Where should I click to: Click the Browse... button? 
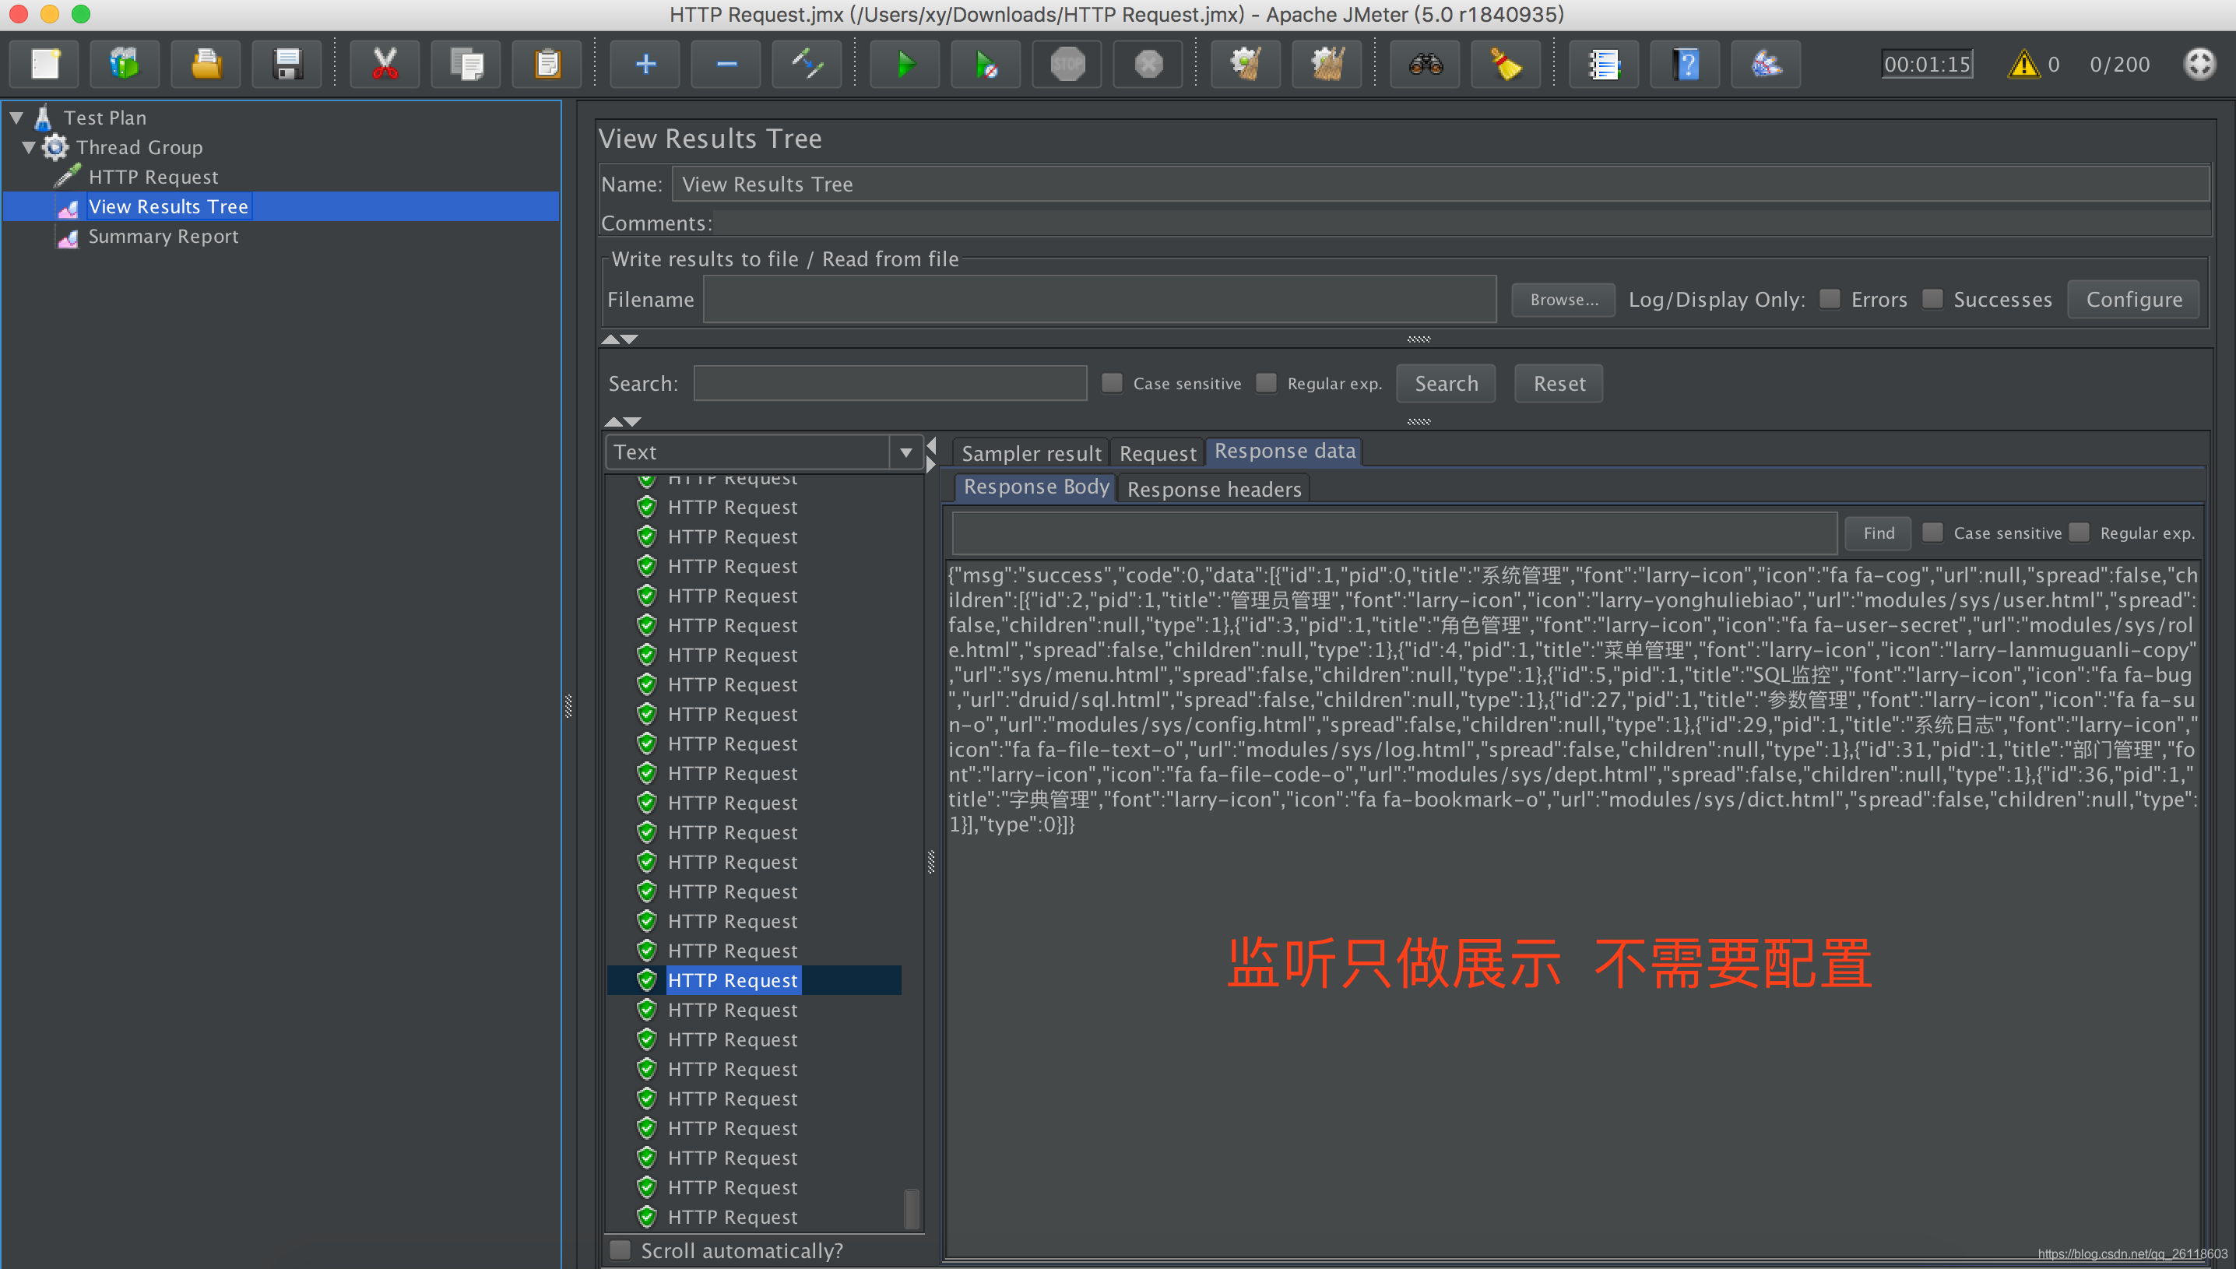pyautogui.click(x=1563, y=299)
